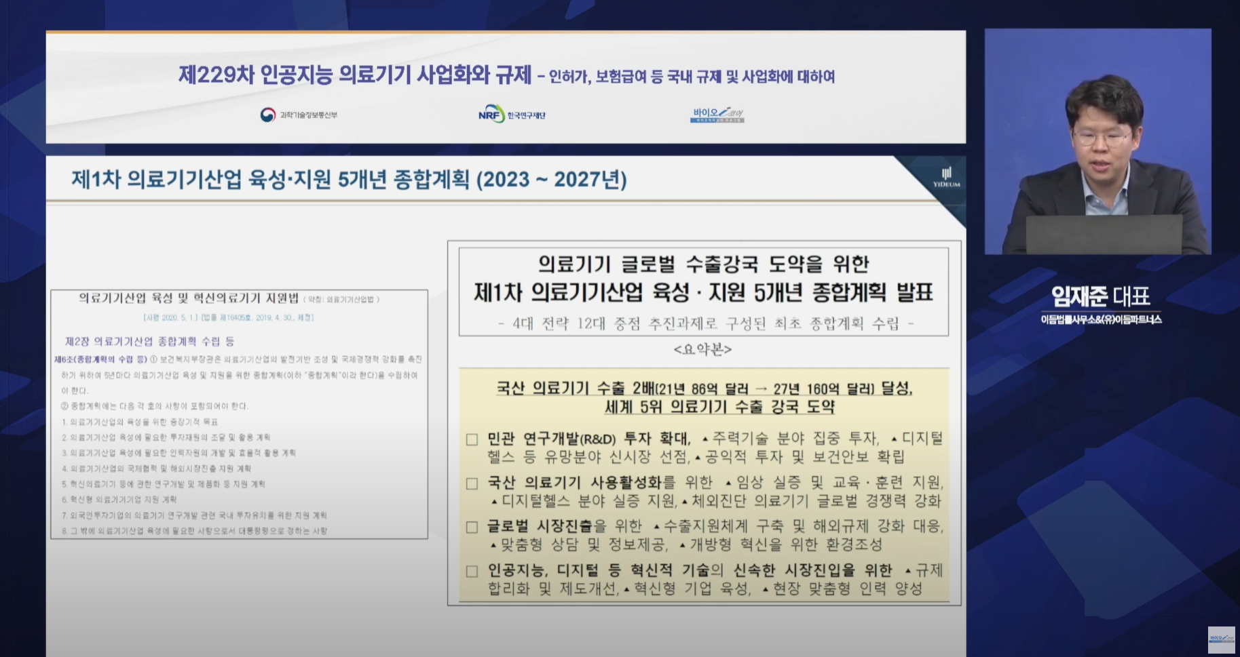Click the 임재준 대표 name caption
The height and width of the screenshot is (657, 1240).
click(1100, 296)
